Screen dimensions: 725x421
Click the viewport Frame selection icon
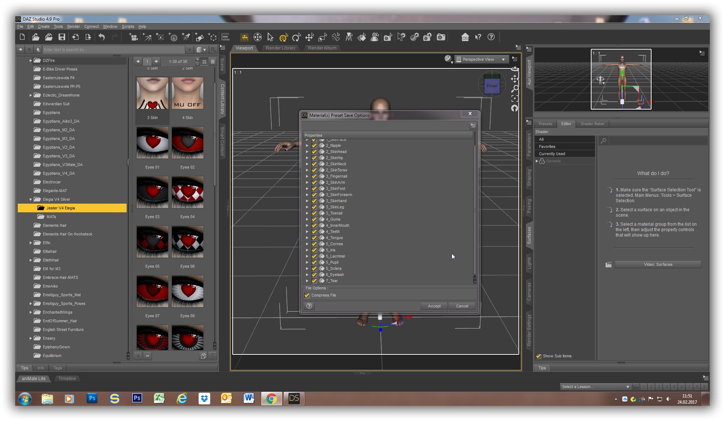(515, 98)
